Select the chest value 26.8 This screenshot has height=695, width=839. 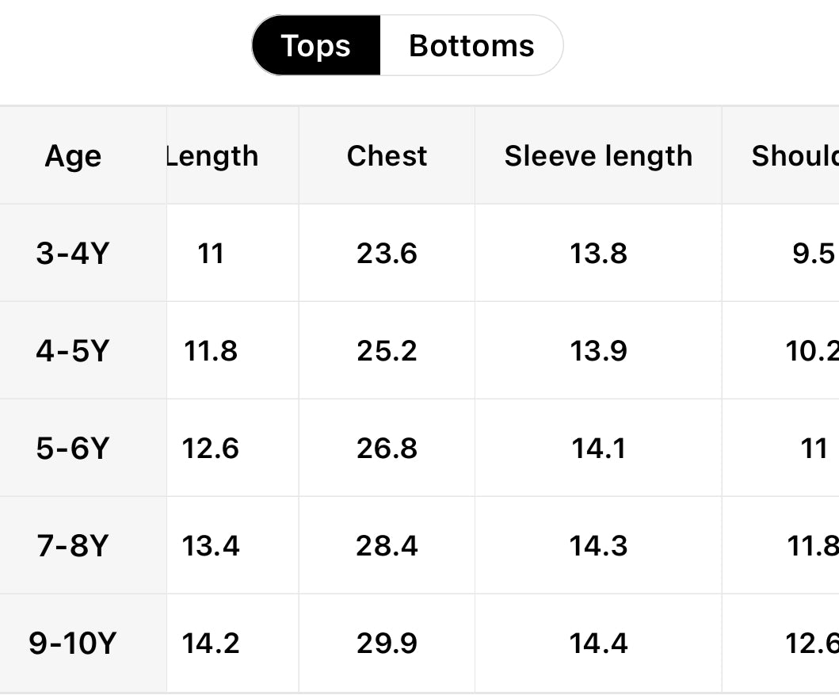coord(387,449)
